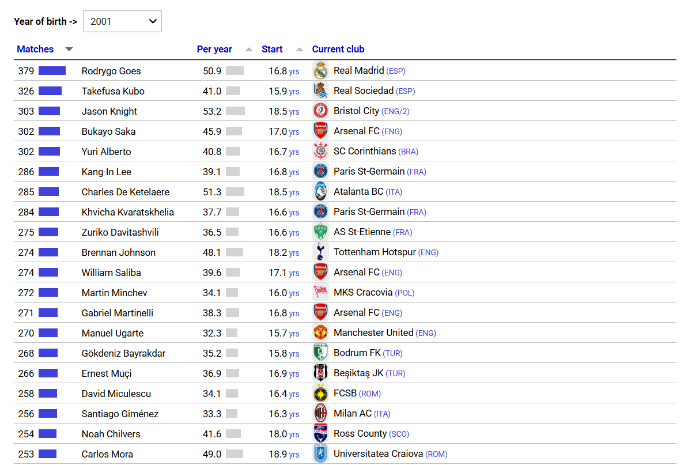This screenshot has height=465, width=688.
Task: Select player Jason Knight
Action: (109, 111)
